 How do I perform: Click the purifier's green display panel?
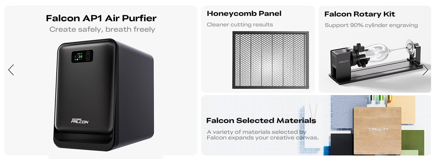coord(82,56)
